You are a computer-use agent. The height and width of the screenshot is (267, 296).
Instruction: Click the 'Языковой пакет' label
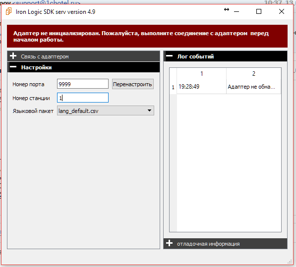click(33, 111)
